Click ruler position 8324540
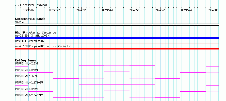 click(x=107, y=10)
